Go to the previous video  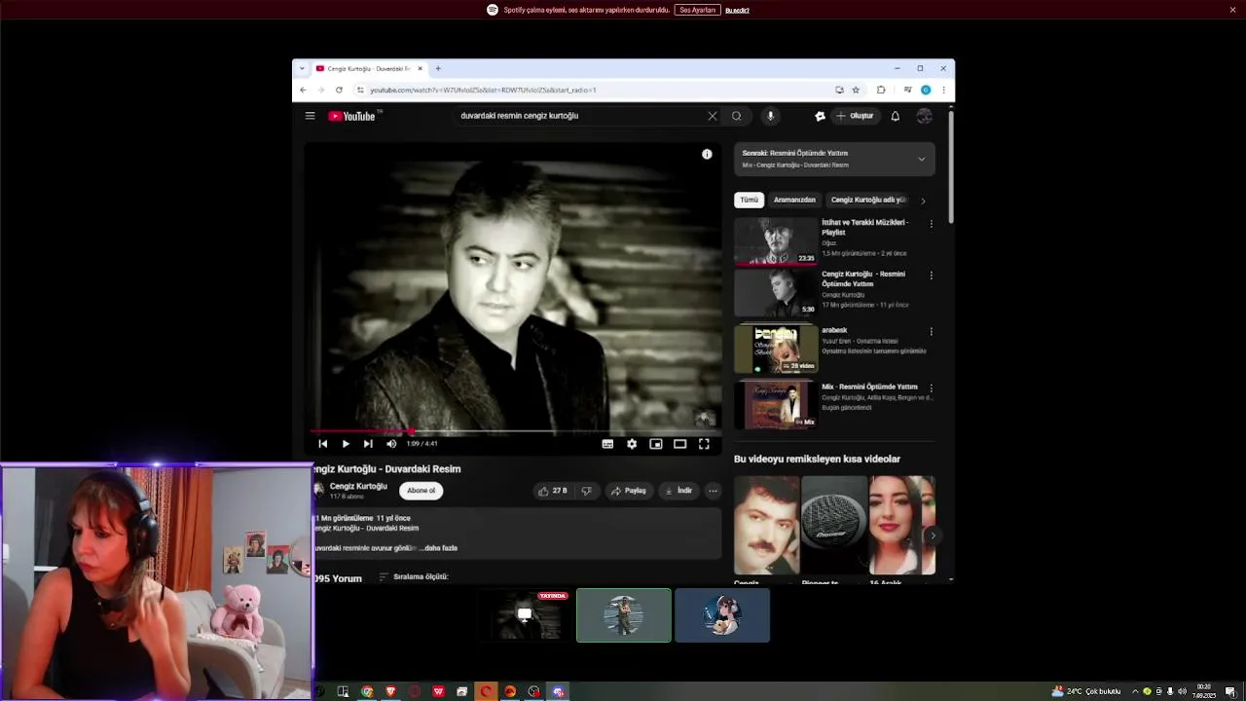click(323, 444)
